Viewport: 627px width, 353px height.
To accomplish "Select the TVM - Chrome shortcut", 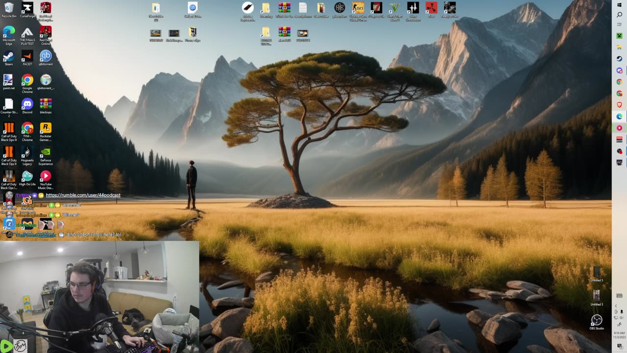I will coord(27,131).
